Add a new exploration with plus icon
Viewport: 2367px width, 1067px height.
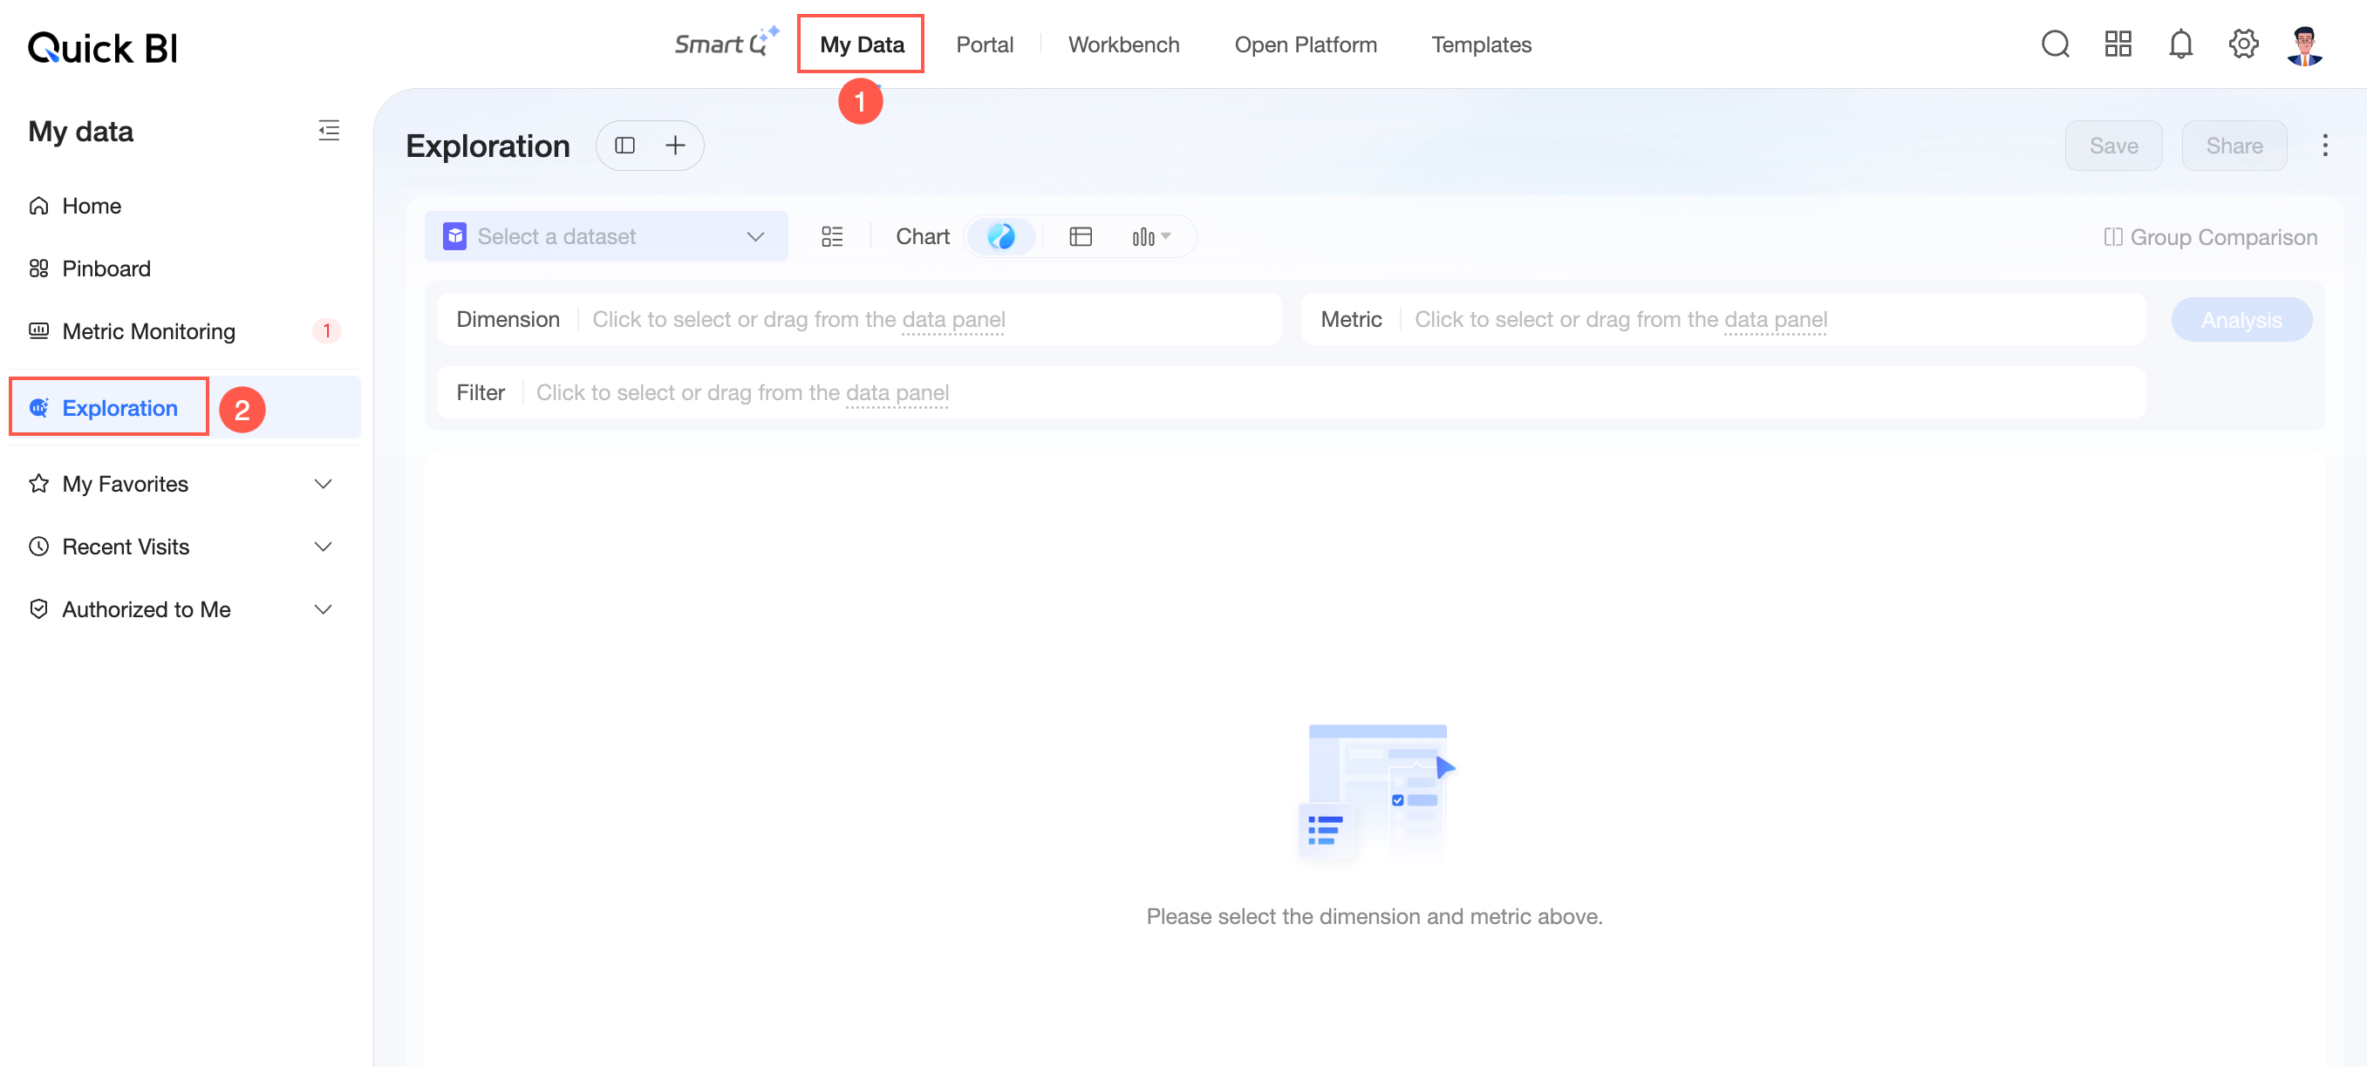(675, 145)
